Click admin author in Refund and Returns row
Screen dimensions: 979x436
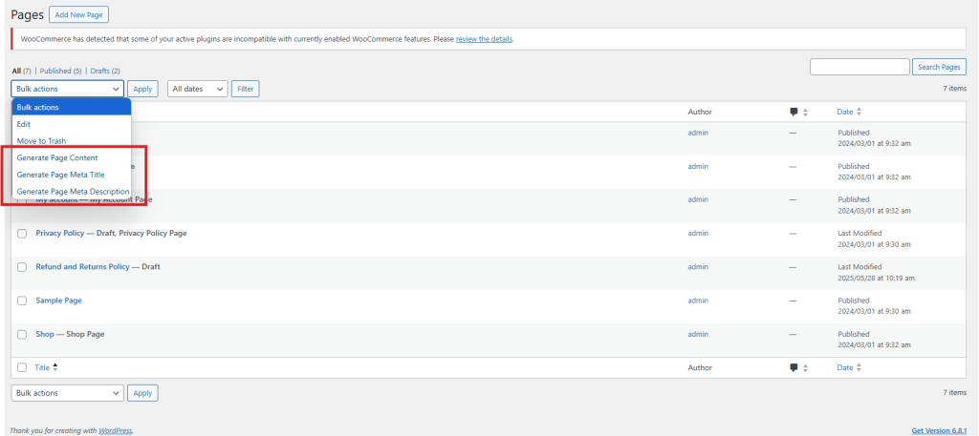(698, 266)
